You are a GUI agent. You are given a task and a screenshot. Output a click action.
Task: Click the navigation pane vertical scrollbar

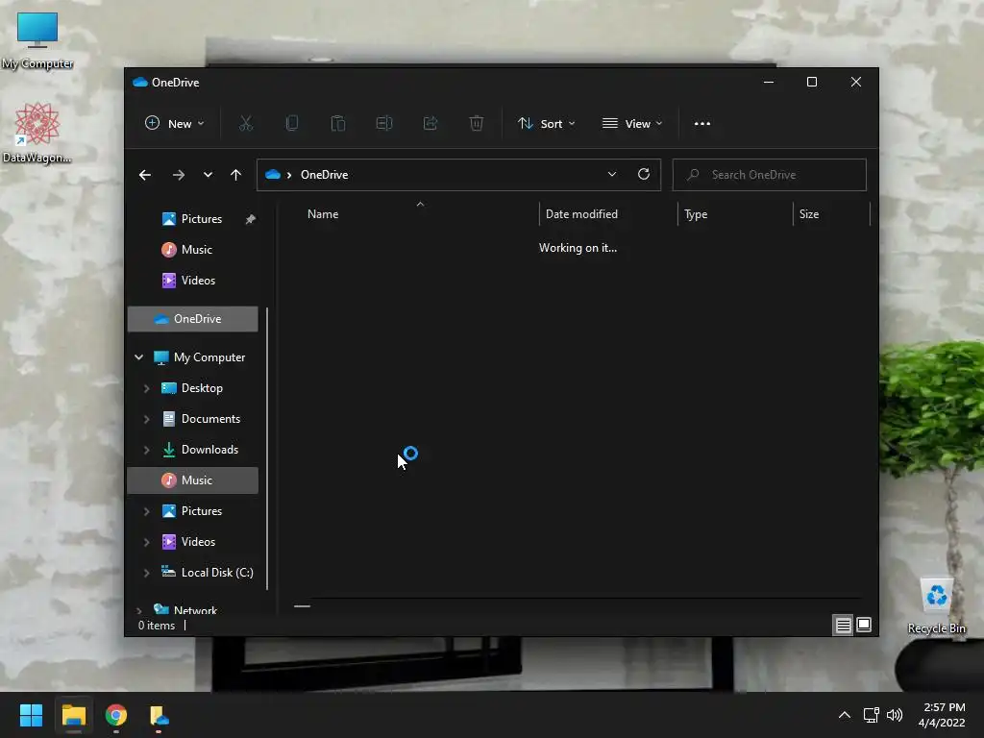point(267,449)
